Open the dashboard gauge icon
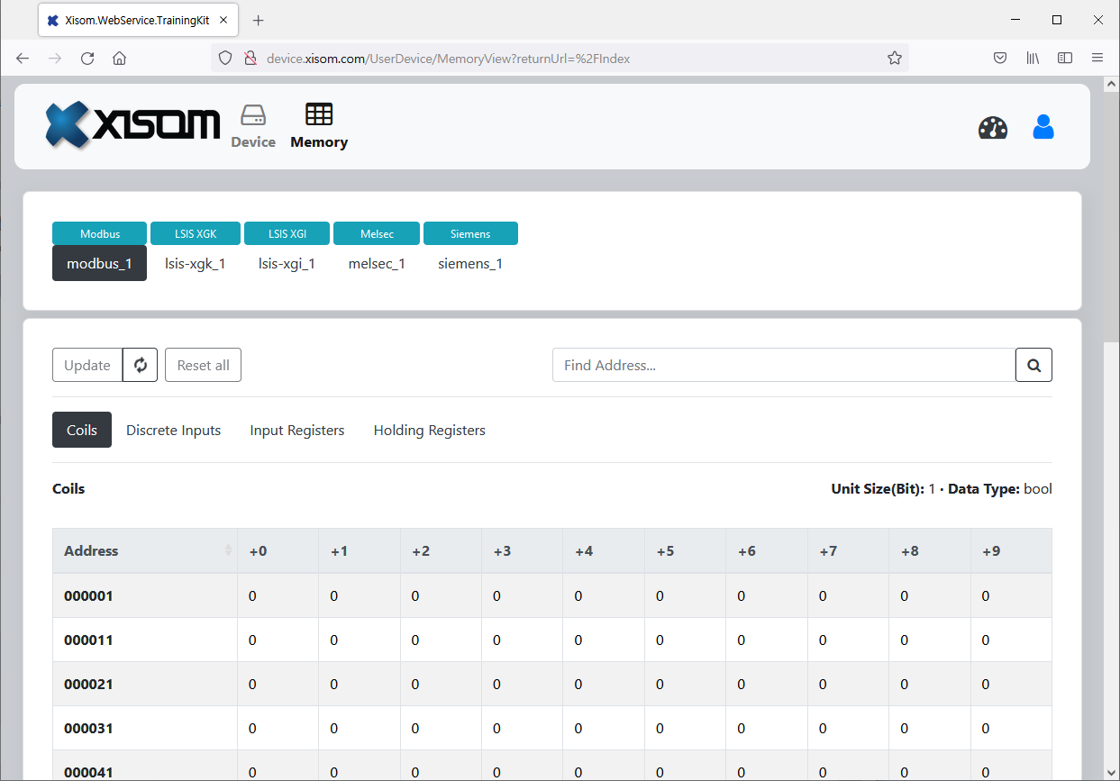Image resolution: width=1120 pixels, height=781 pixels. [993, 128]
